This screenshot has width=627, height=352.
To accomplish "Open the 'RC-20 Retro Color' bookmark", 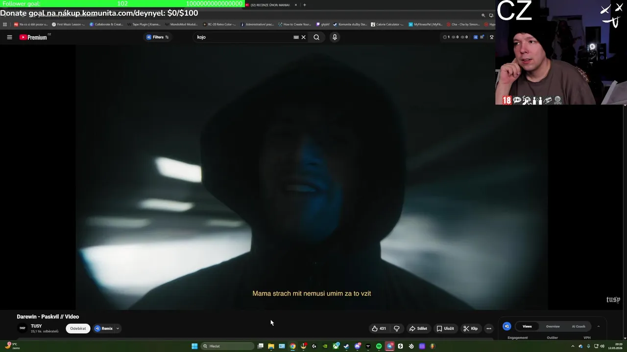I will (x=219, y=24).
